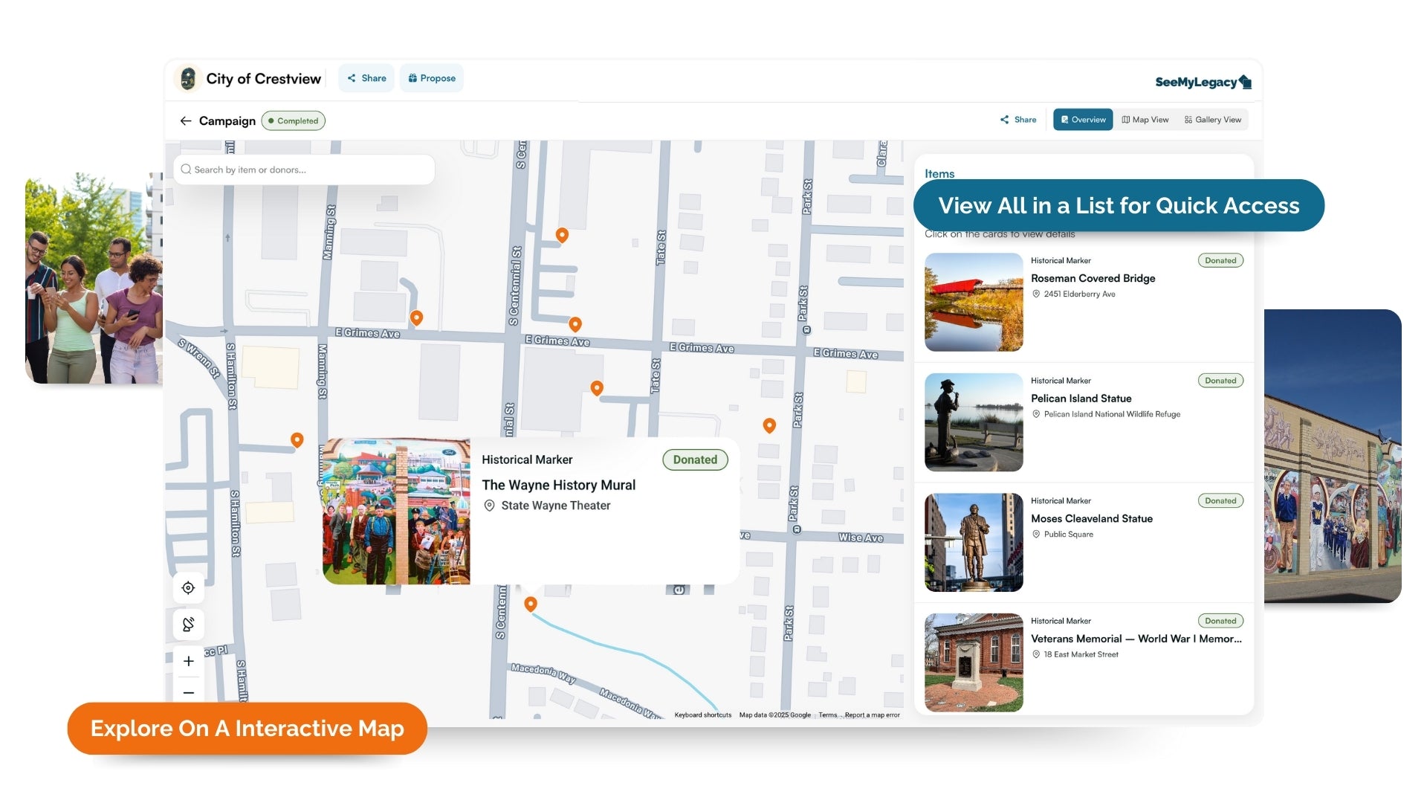Screen dimensions: 1427x803
Task: Click the 18 East Market Street address
Action: (1081, 655)
